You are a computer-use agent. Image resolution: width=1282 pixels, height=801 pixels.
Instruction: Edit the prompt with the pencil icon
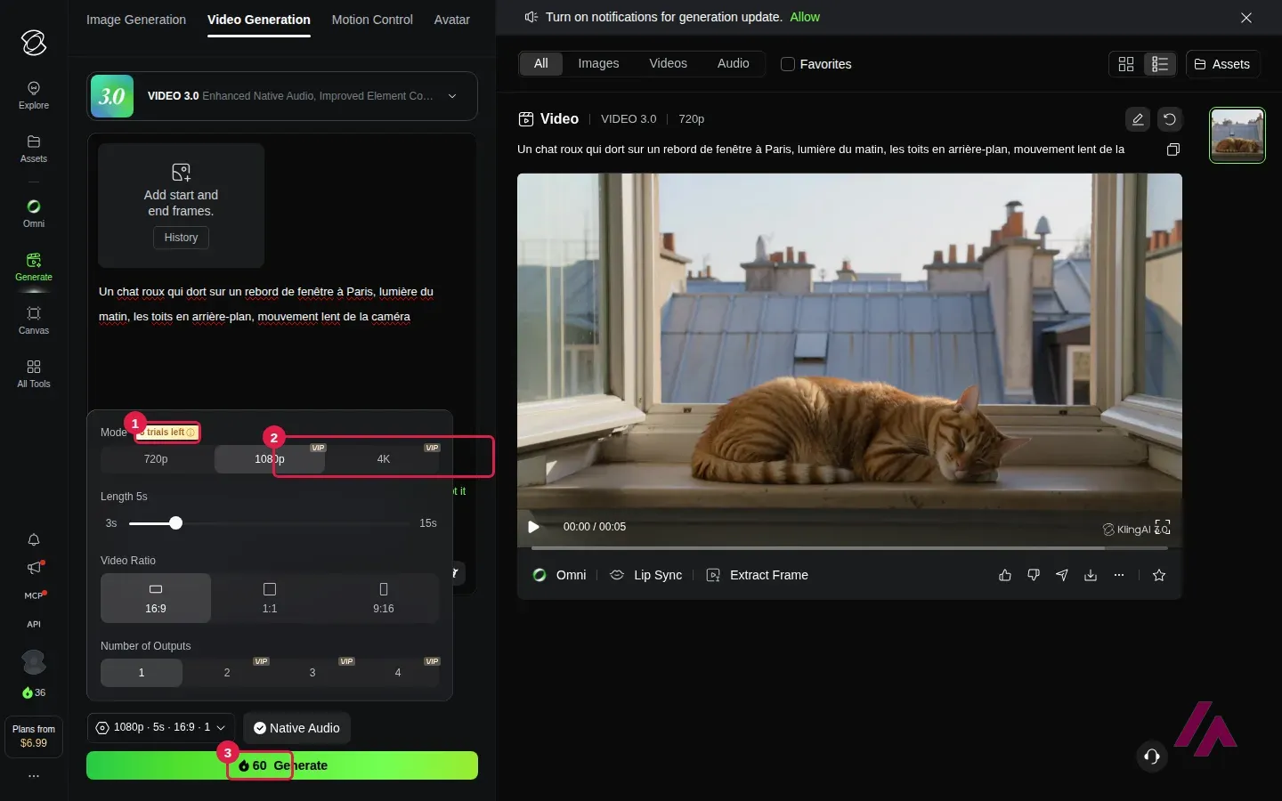1138,119
